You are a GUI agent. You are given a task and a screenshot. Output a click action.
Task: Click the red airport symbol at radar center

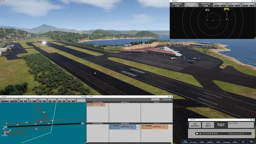[x=213, y=21]
